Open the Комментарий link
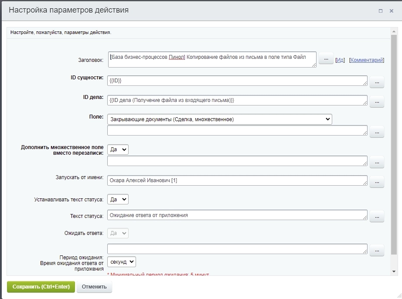 [367, 60]
